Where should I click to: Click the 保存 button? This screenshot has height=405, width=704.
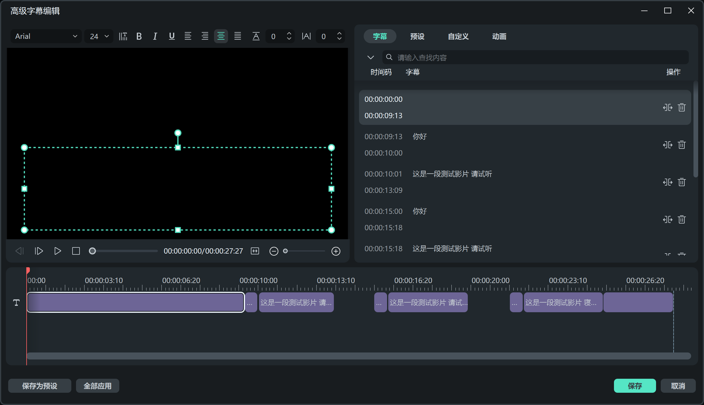pos(635,386)
